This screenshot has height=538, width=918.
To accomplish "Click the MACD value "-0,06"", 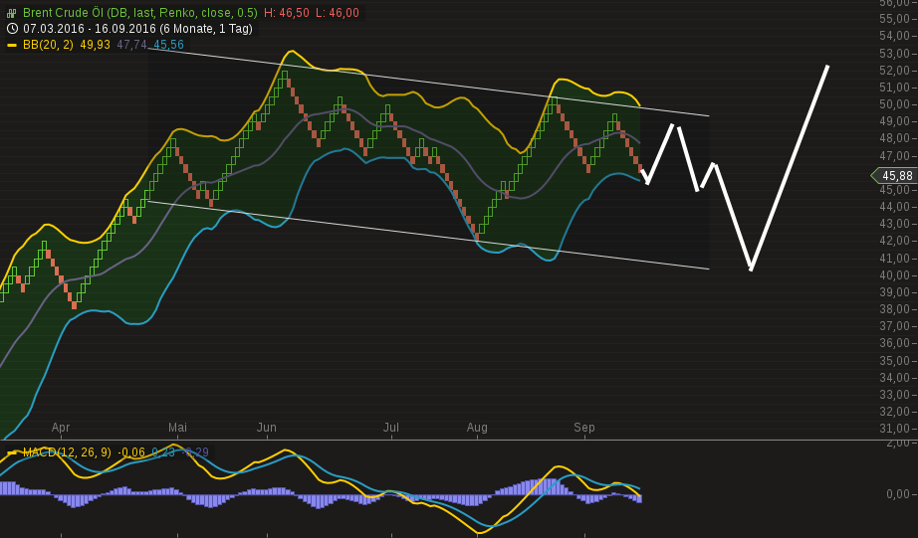I will [x=131, y=452].
